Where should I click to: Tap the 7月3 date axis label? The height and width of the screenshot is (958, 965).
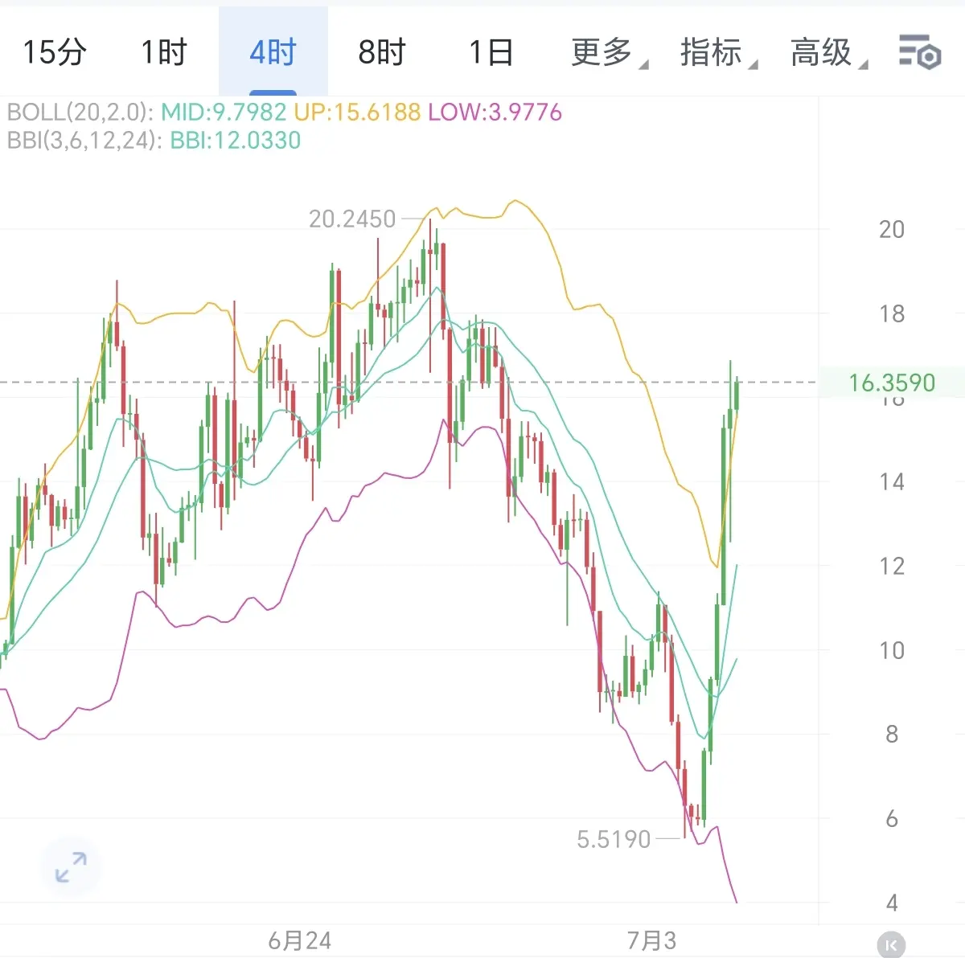(x=651, y=940)
